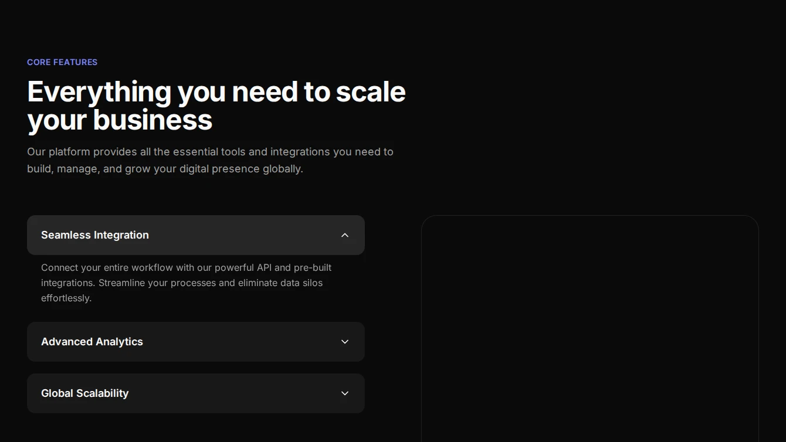The height and width of the screenshot is (442, 786).
Task: Click the CORE FEATURES section label
Action: pos(62,62)
